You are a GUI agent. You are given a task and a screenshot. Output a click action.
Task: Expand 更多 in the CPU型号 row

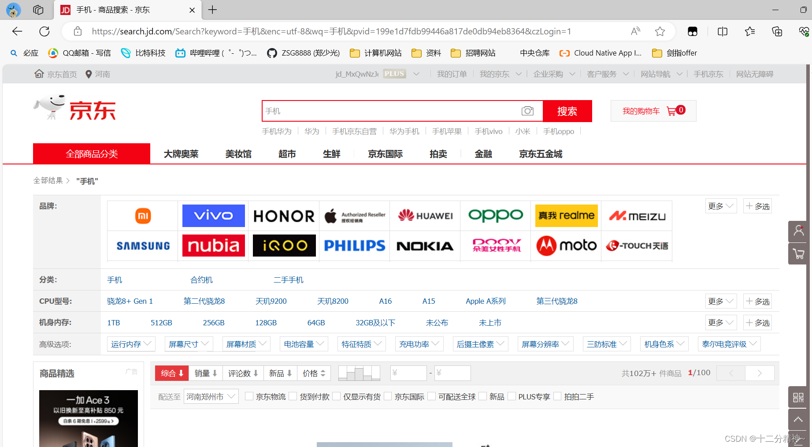720,301
